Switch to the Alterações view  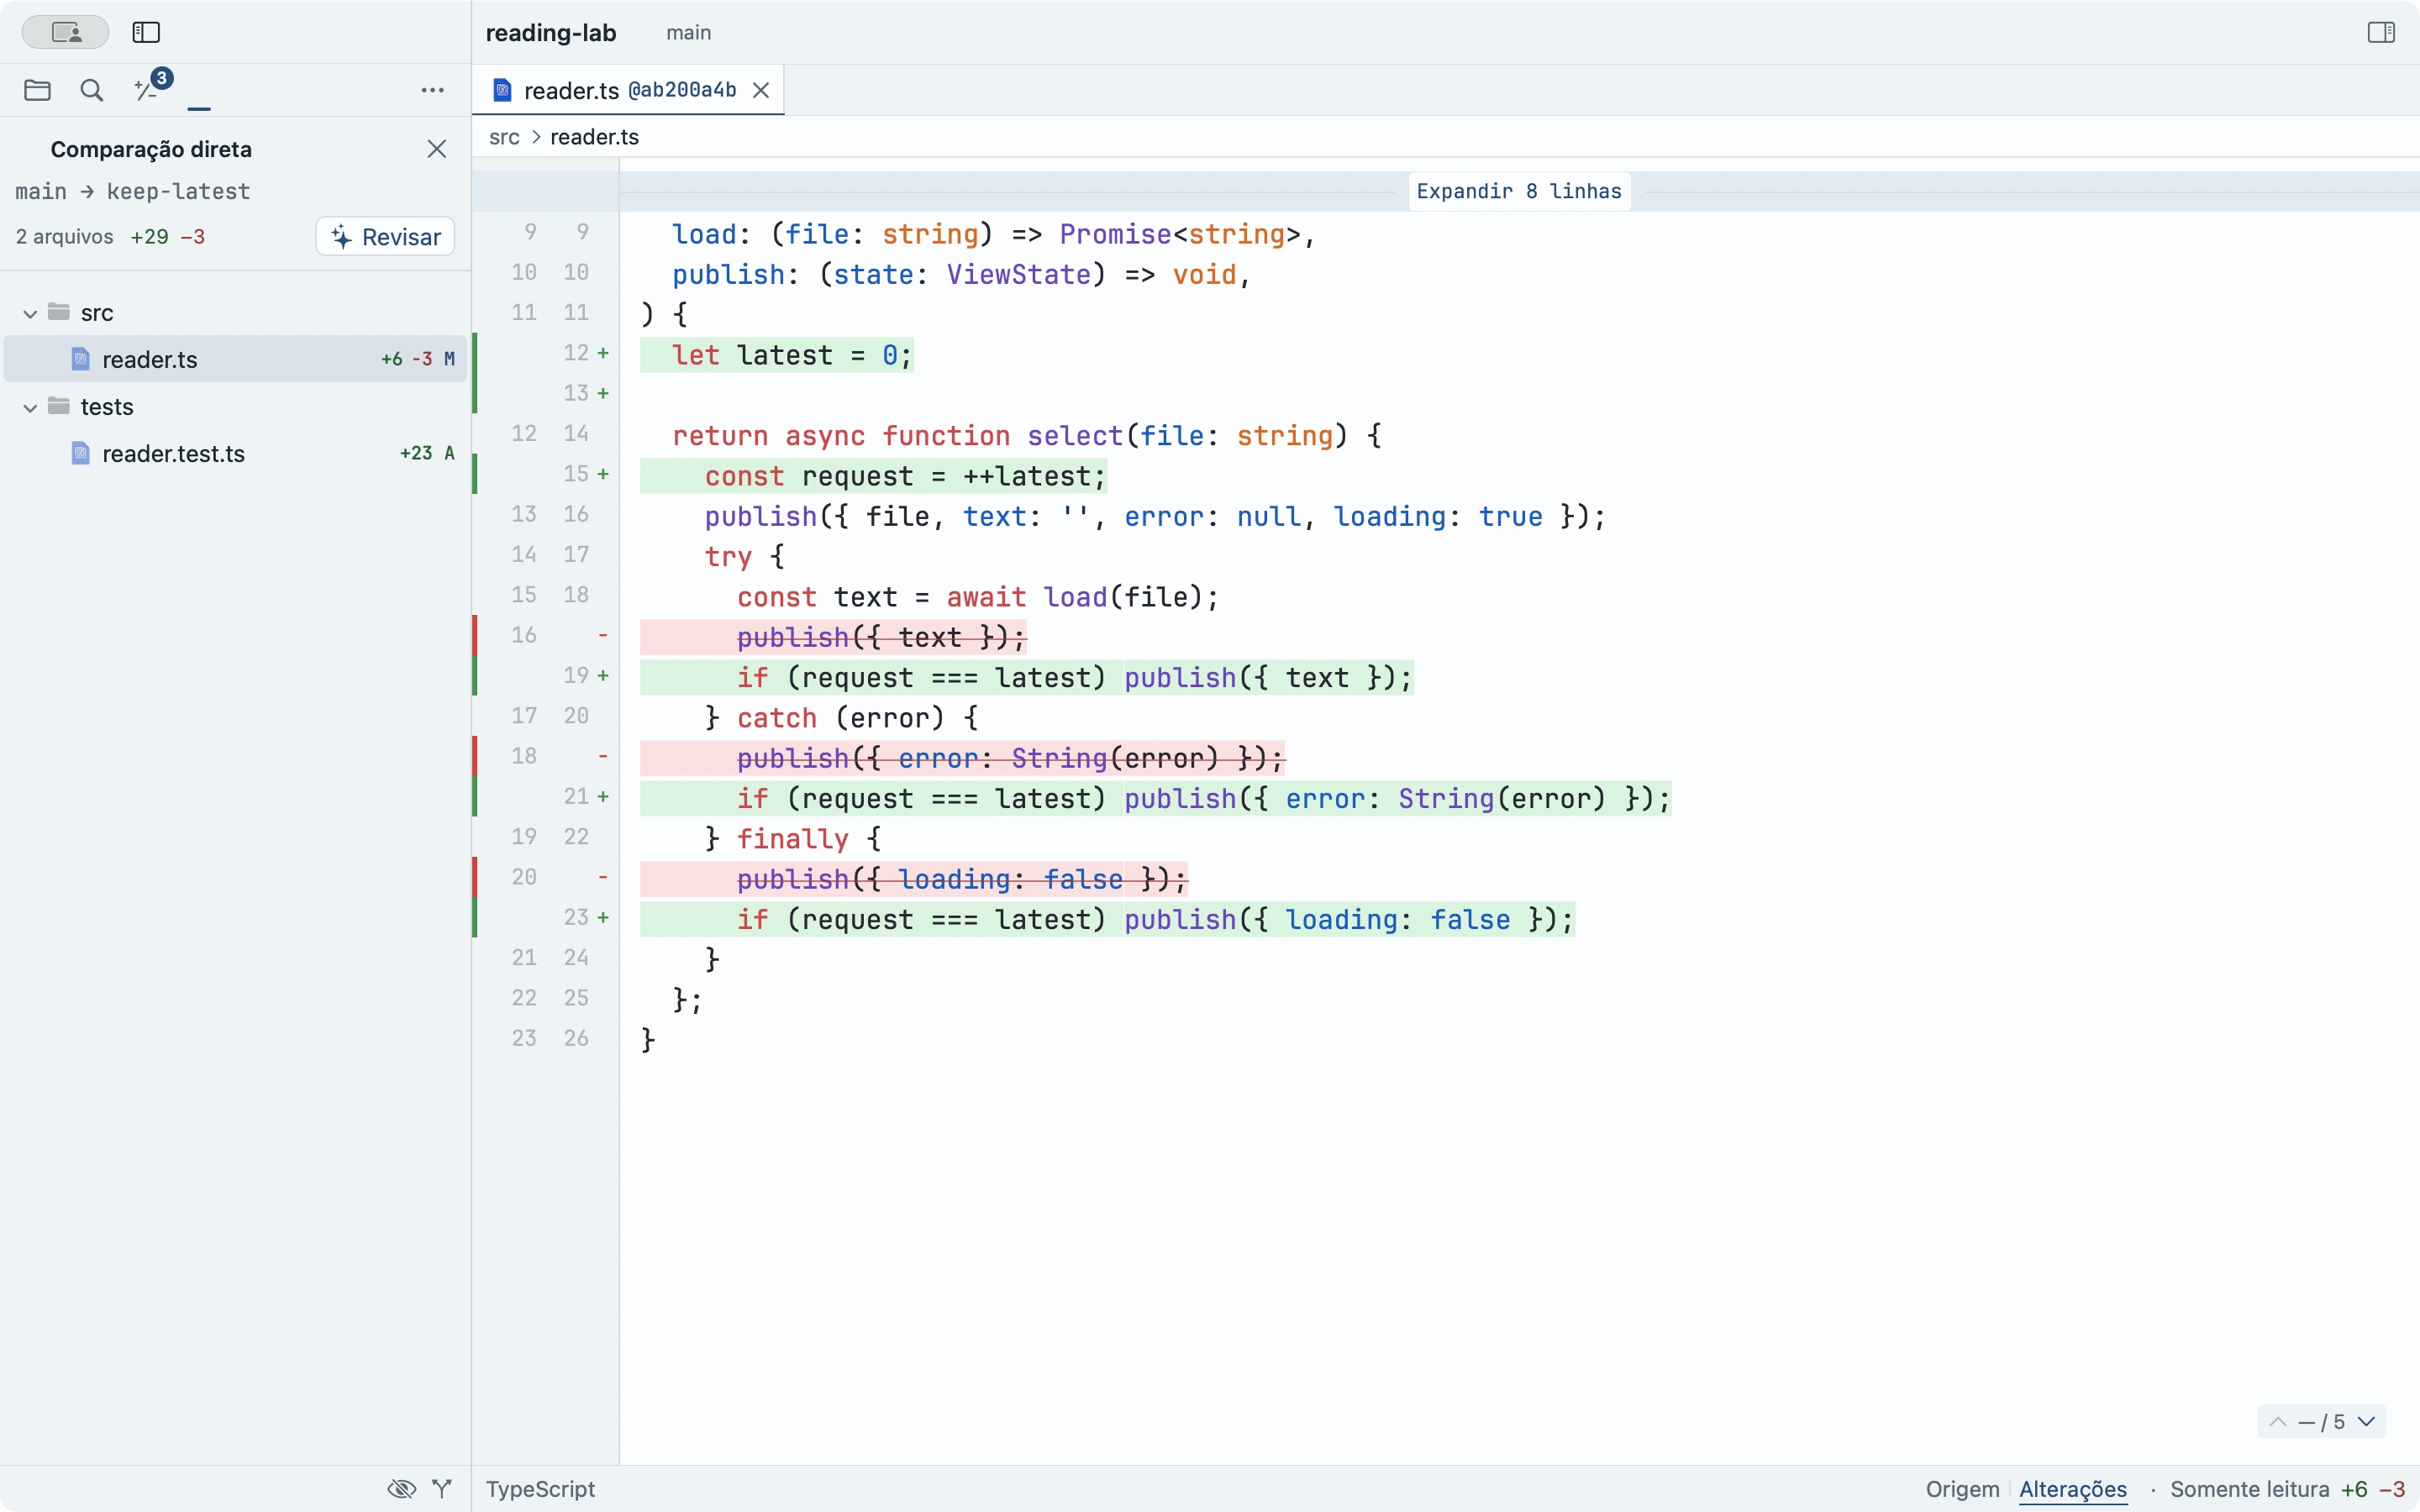[x=2072, y=1489]
